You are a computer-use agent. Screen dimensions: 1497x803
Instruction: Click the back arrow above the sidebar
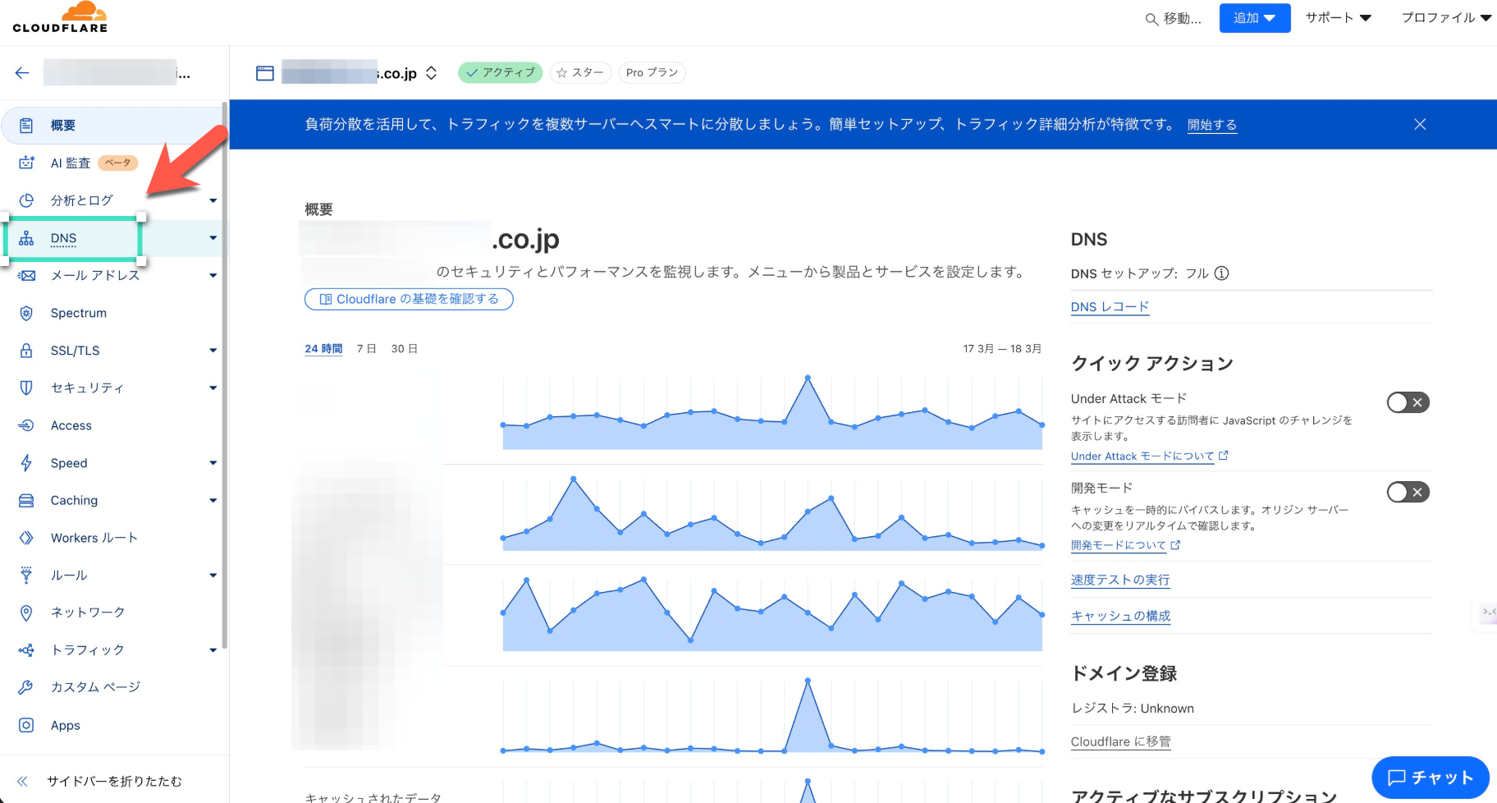click(22, 73)
